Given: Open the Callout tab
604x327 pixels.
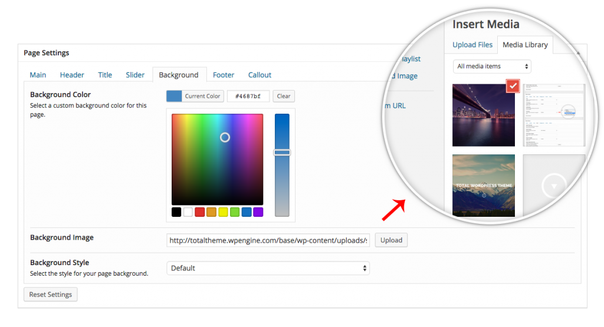Looking at the screenshot, I should tap(260, 75).
